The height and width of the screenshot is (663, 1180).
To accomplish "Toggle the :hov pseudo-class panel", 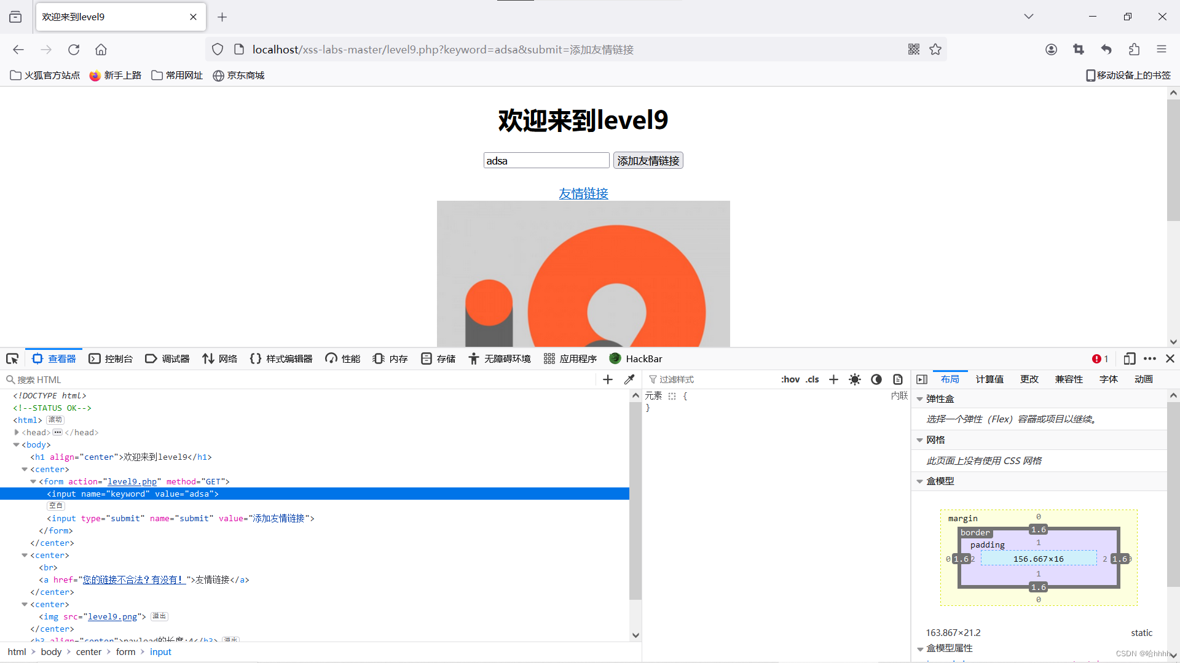I will pos(790,379).
